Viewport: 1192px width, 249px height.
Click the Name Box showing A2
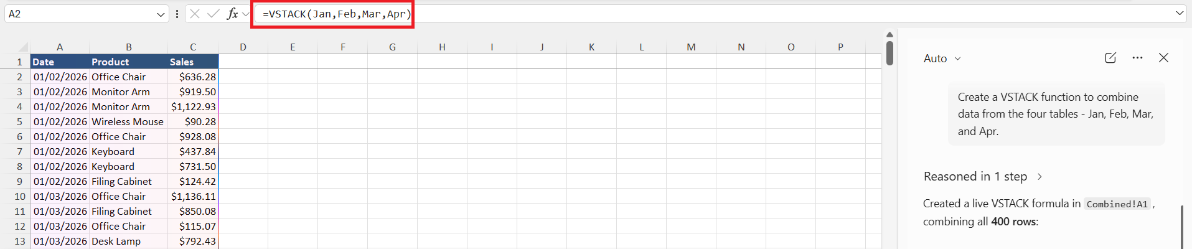coord(81,14)
